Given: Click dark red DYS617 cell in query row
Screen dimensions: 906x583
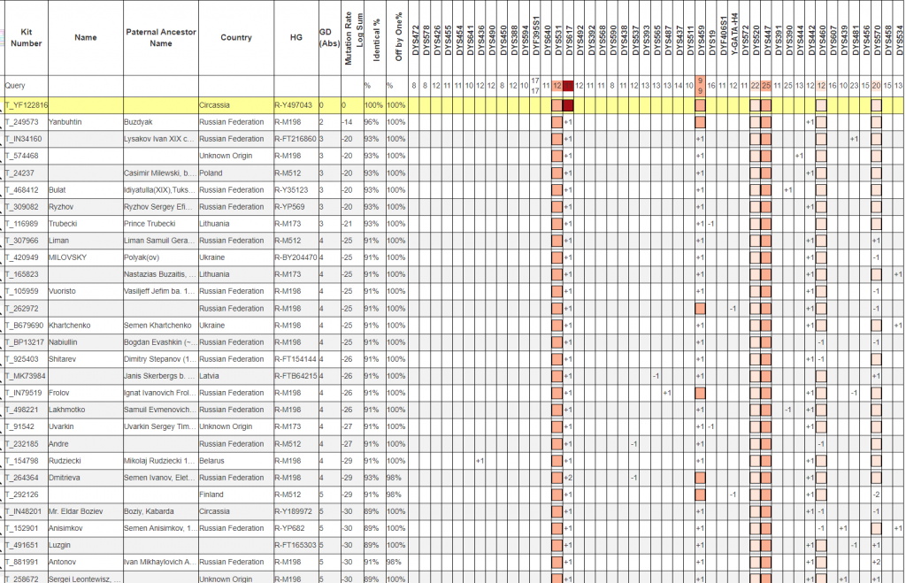Looking at the screenshot, I should coord(569,86).
